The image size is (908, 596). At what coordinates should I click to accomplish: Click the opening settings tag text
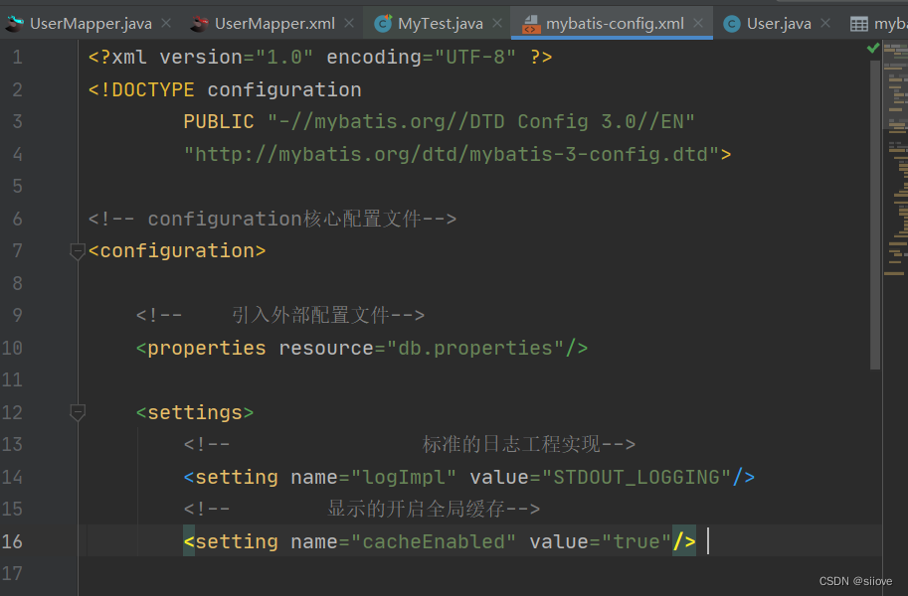tap(195, 412)
